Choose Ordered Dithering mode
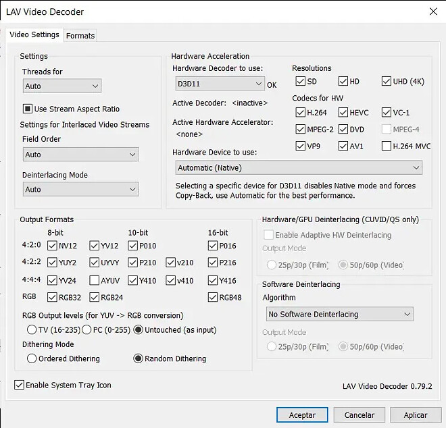Viewport: 446px width, 428px height. pyautogui.click(x=32, y=358)
